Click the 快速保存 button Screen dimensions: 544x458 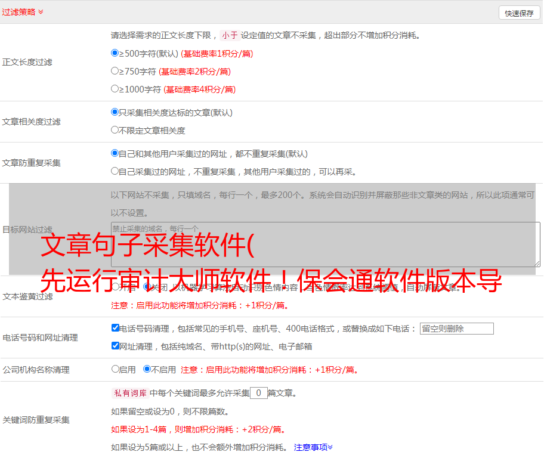click(519, 13)
